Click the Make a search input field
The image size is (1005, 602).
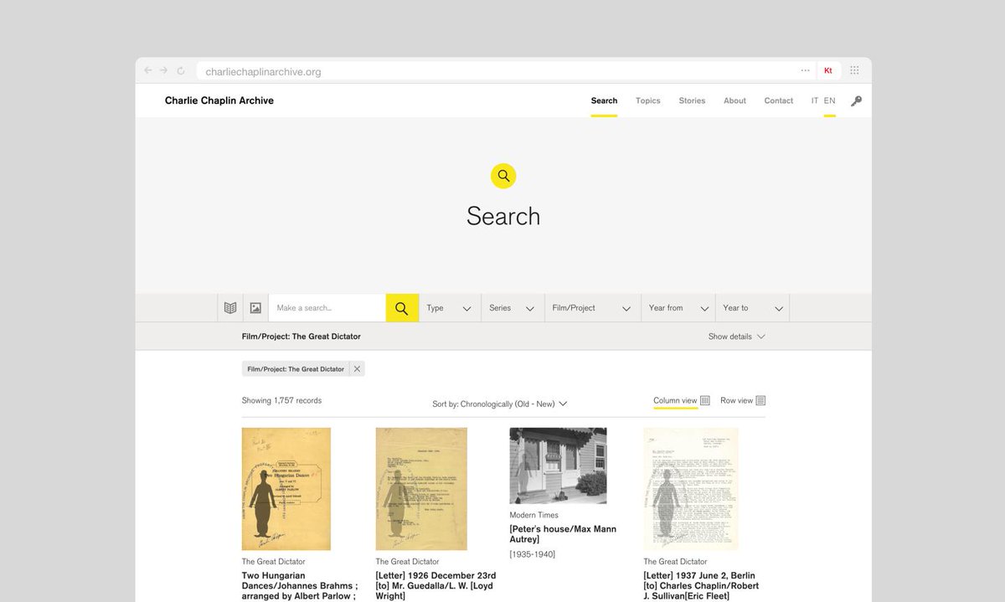tap(327, 308)
